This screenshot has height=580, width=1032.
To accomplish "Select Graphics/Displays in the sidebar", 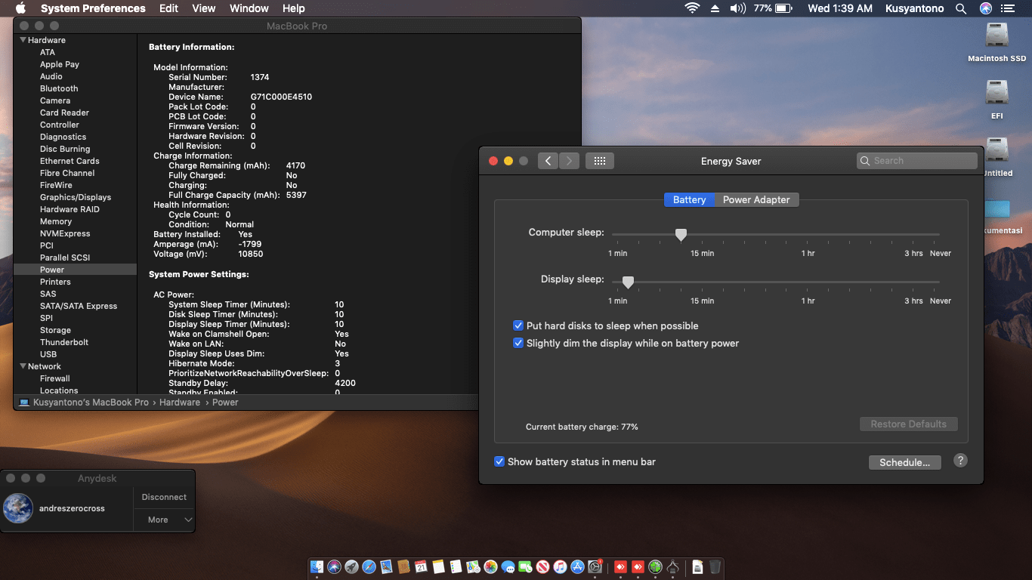I will click(x=76, y=197).
